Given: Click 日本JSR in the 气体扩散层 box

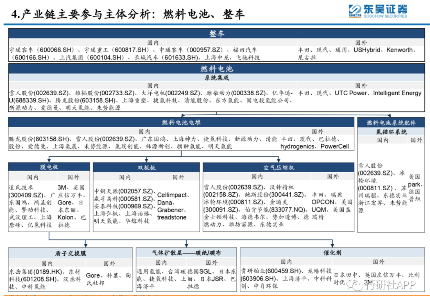Looking at the screenshot, I should click(212, 279).
